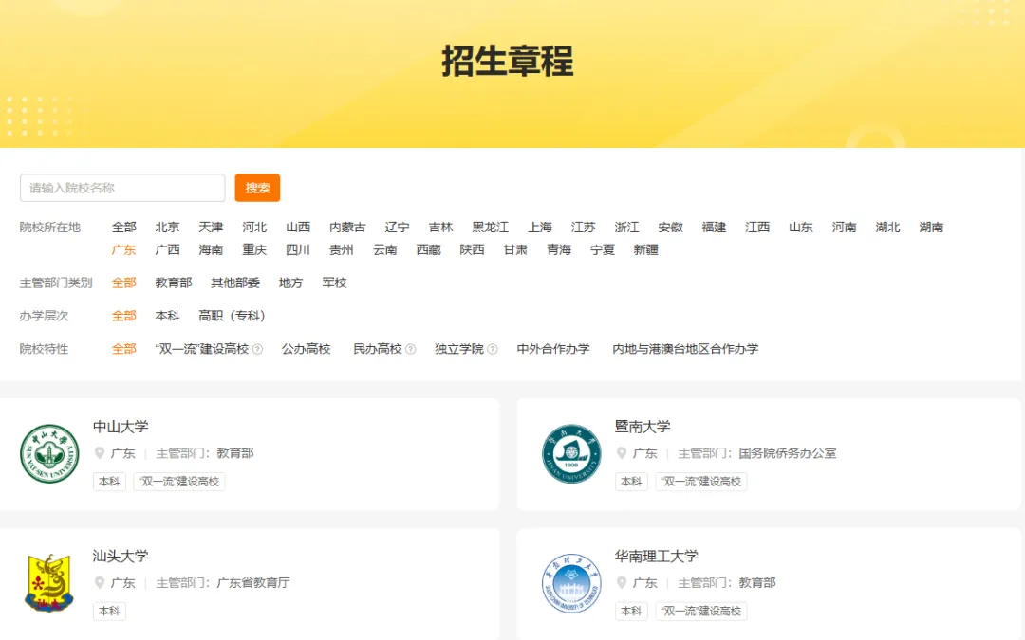Screen dimensions: 1025x640
Task: Click the highlighted 广东 location filter
Action: point(124,250)
